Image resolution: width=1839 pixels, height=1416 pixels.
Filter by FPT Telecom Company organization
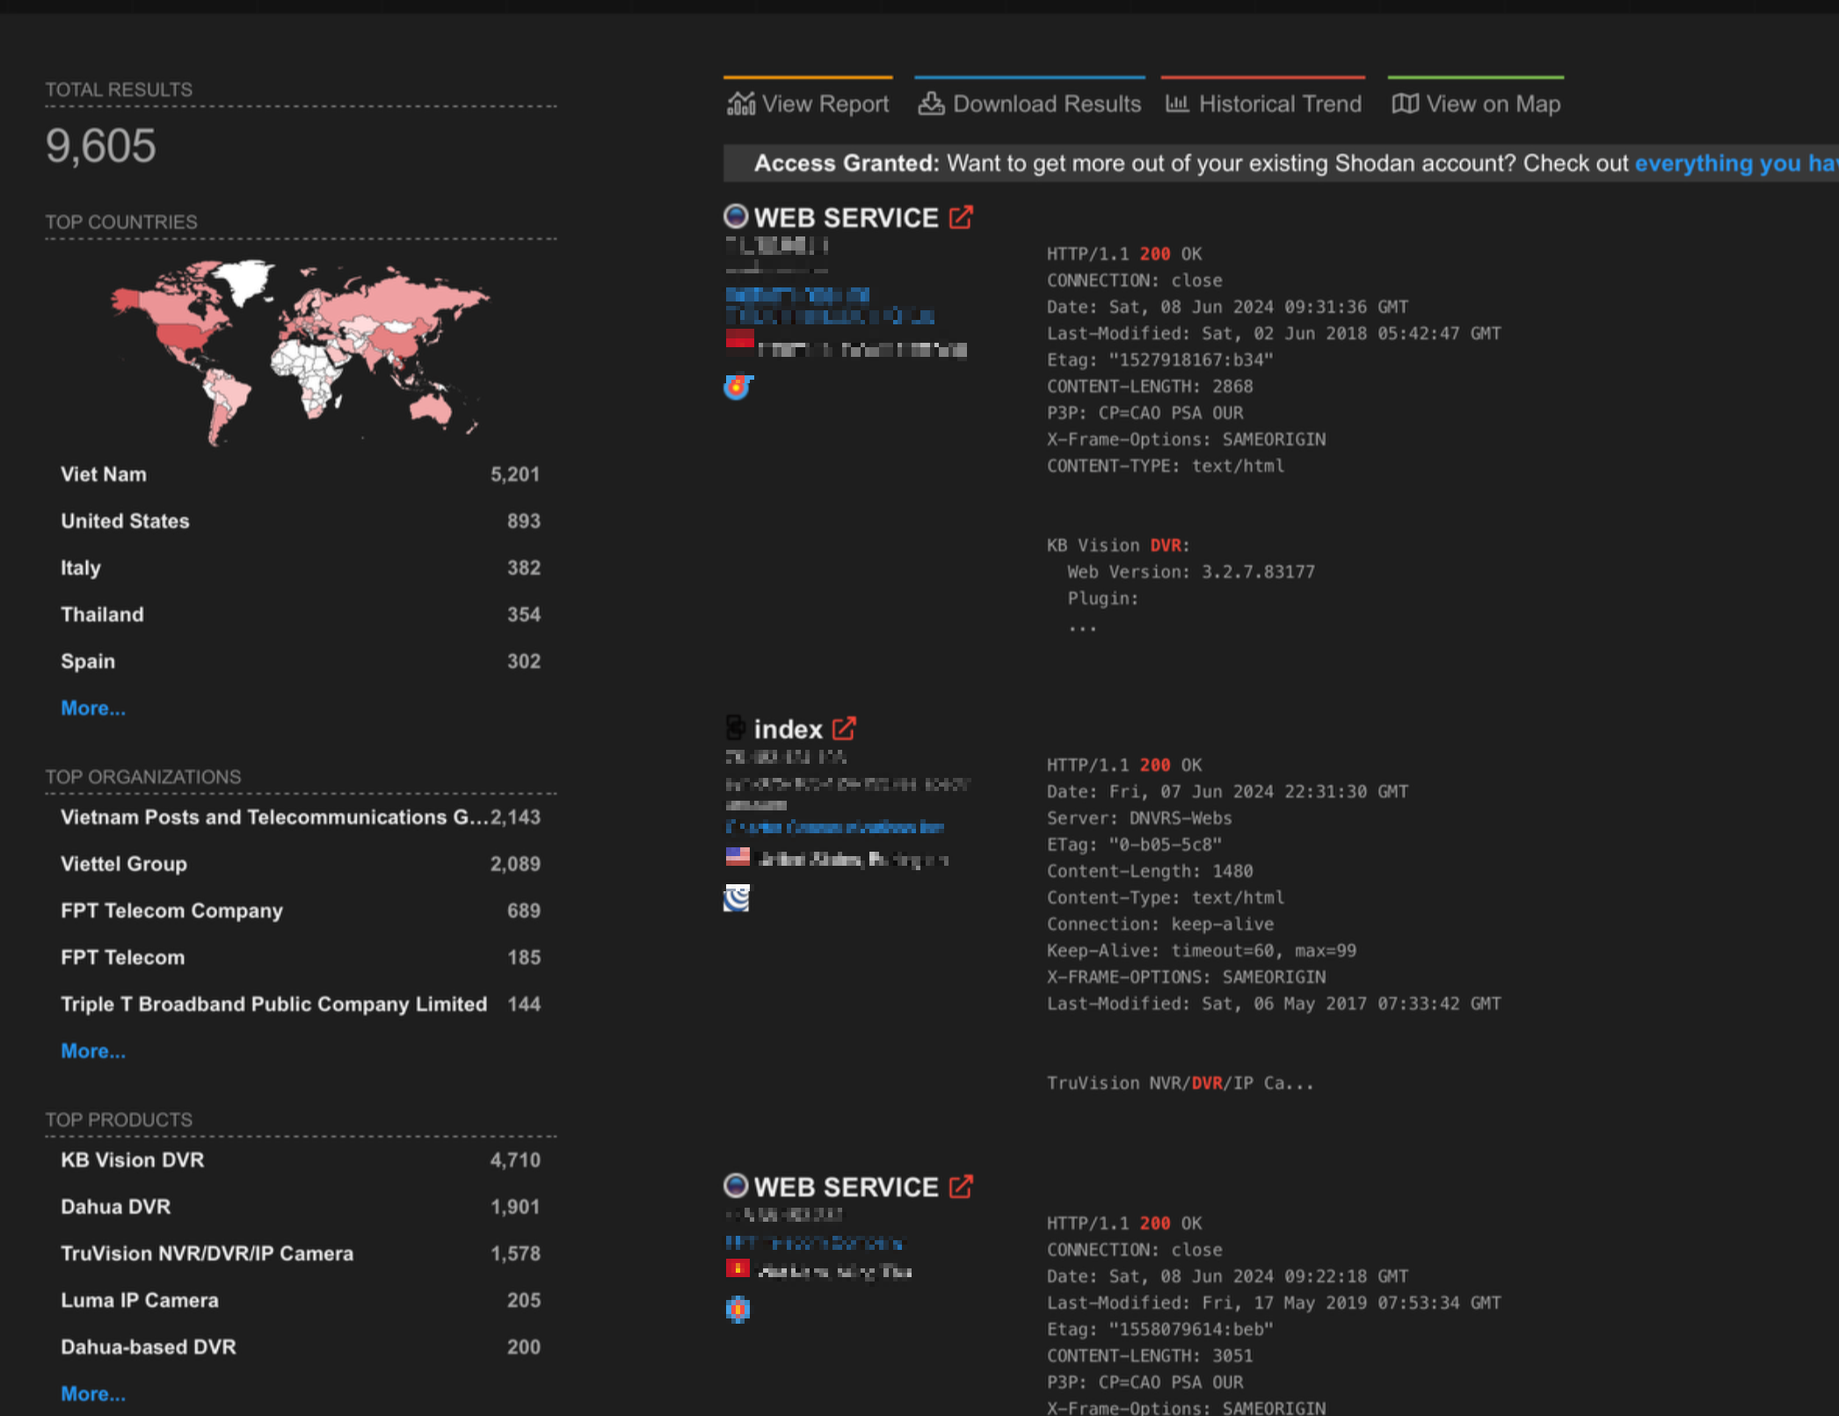click(301, 911)
